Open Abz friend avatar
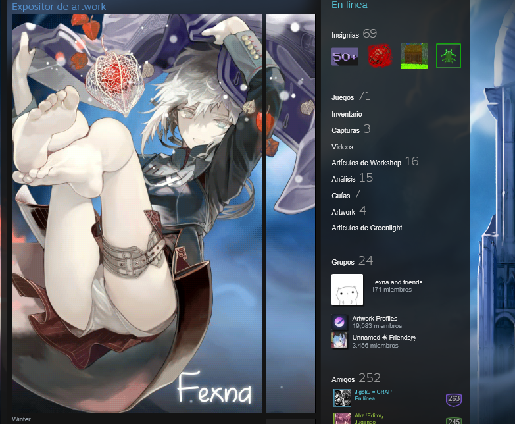The height and width of the screenshot is (424, 515). pyautogui.click(x=342, y=419)
